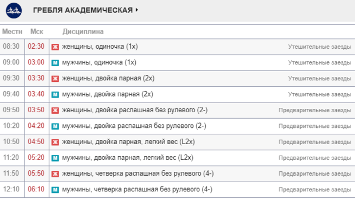Click the rowing sport round logo icon
Screen dimensions: 358x200
pos(14,10)
